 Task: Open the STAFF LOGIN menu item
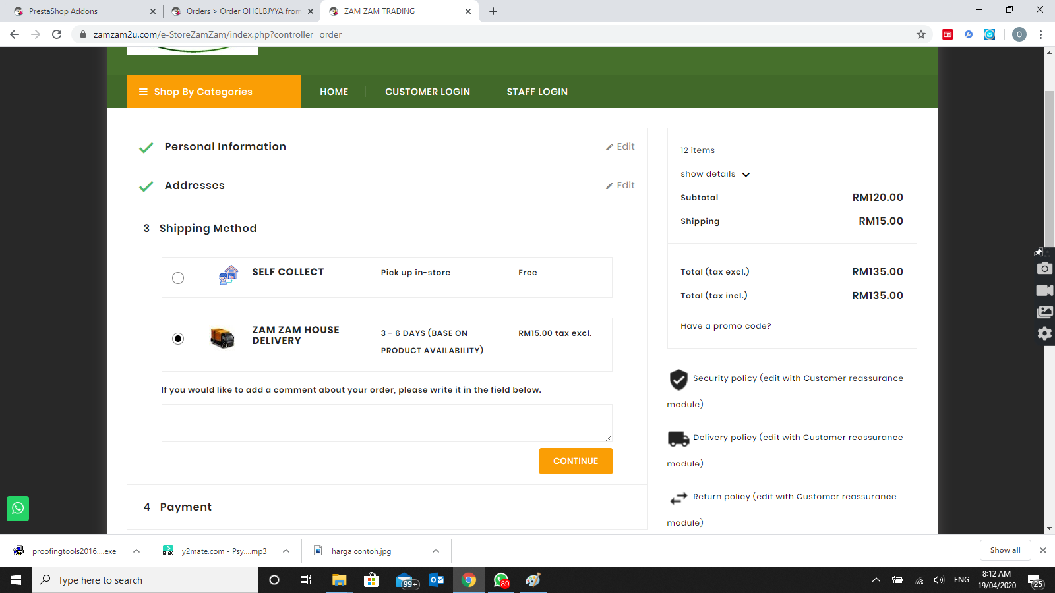tap(537, 92)
